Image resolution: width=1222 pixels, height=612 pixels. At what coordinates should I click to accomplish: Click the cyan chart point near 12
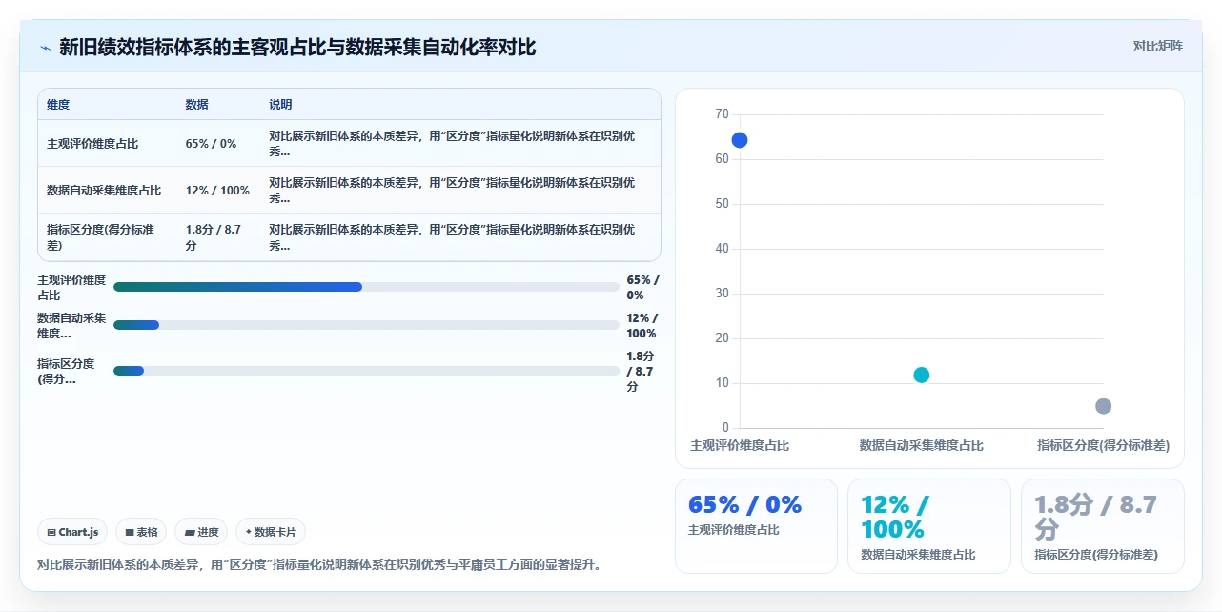pos(922,376)
